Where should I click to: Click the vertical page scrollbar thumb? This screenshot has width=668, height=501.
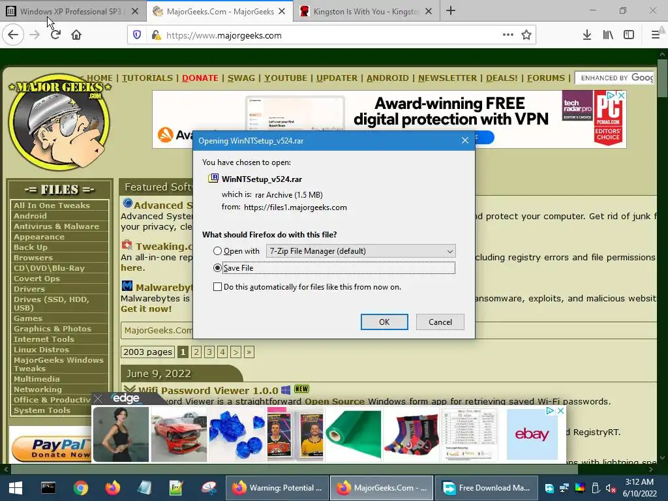(x=662, y=78)
